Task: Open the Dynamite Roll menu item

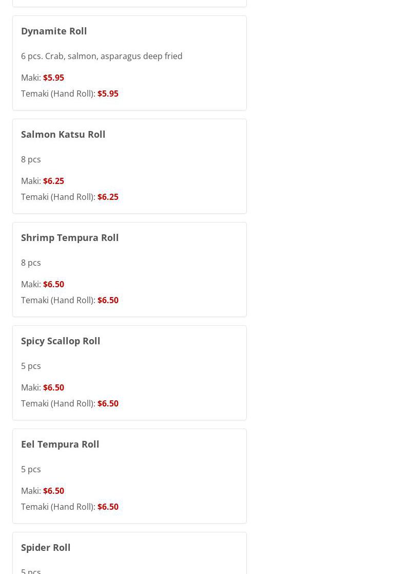Action: (x=54, y=31)
